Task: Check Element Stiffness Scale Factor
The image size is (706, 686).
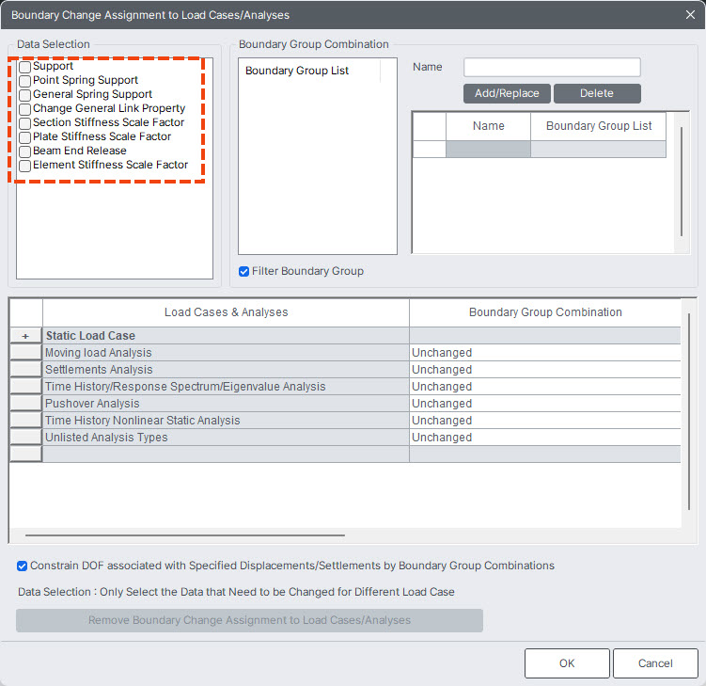Action: tap(25, 166)
